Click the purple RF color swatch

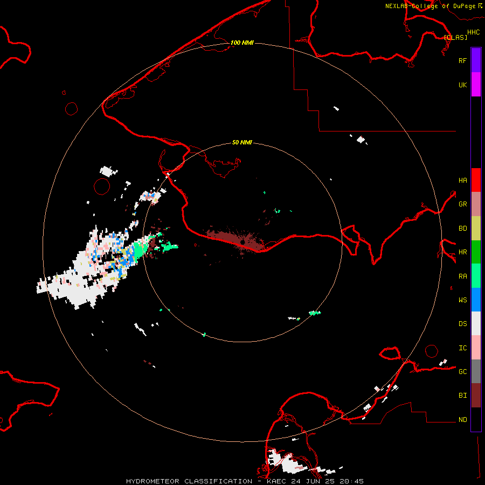pyautogui.click(x=476, y=60)
